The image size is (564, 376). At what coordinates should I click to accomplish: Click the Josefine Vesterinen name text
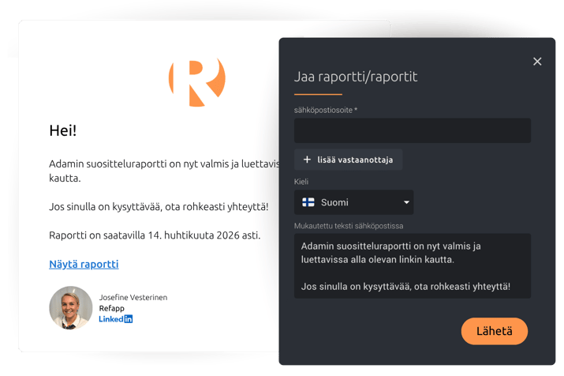click(x=133, y=297)
